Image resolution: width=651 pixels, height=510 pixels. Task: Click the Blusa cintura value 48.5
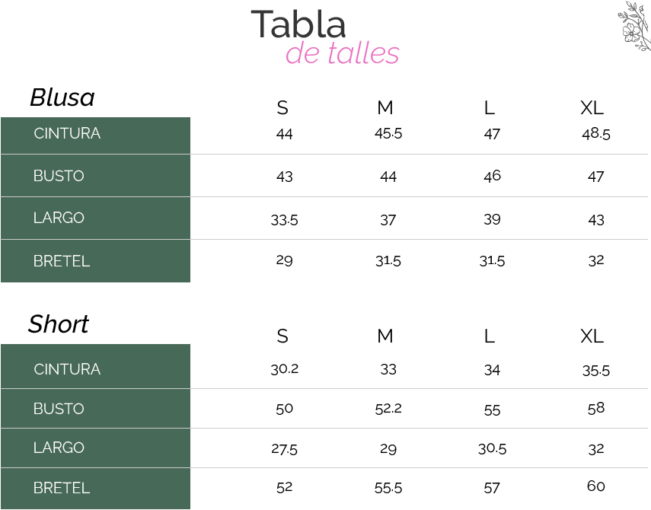click(595, 134)
